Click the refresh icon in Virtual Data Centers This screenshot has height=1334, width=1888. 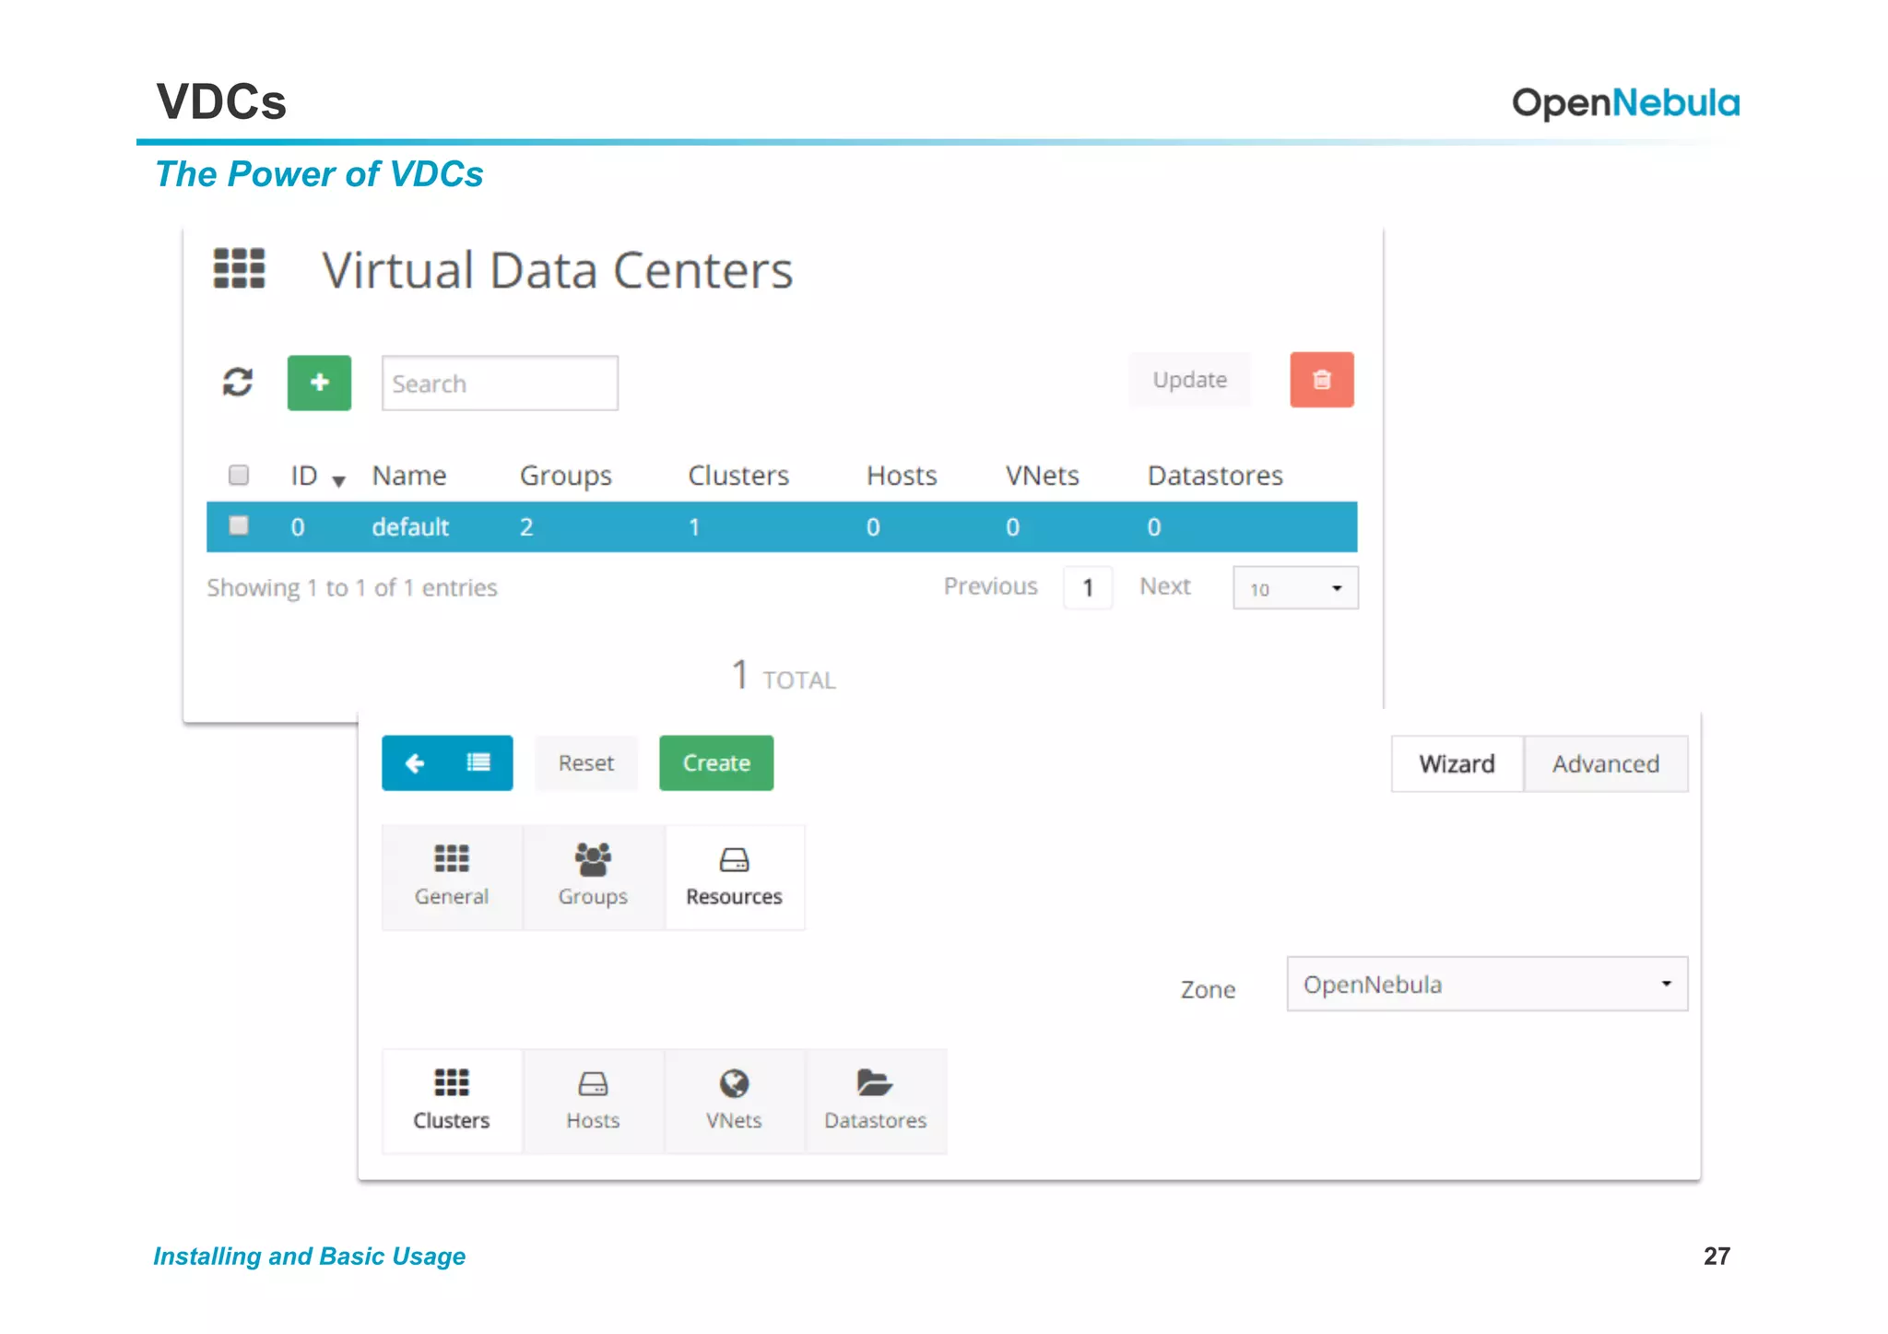coord(238,382)
